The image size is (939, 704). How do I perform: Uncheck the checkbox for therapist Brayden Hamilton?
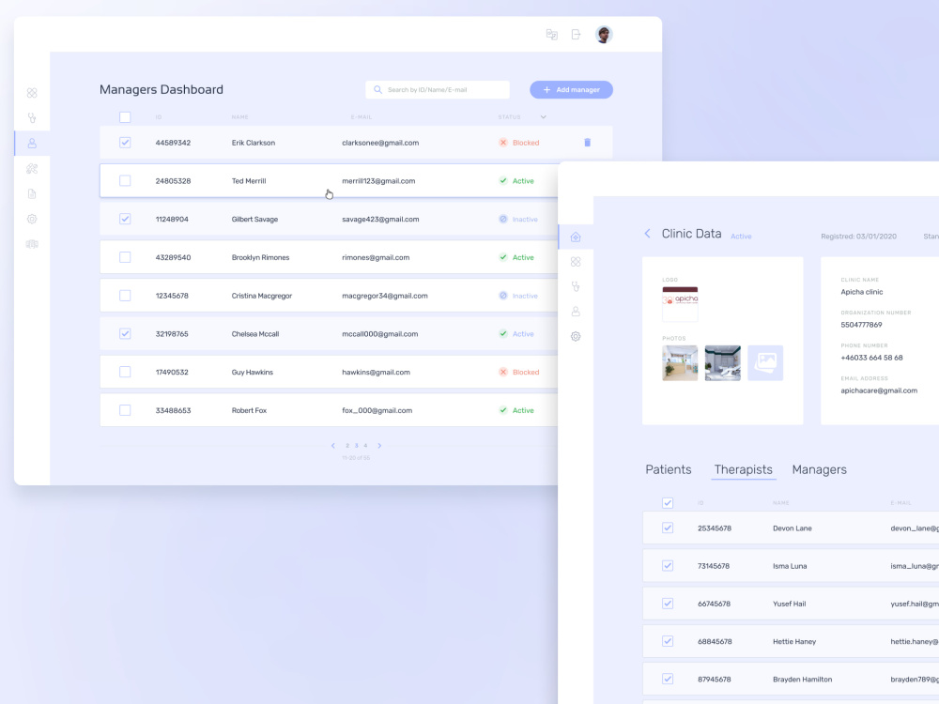pos(667,679)
